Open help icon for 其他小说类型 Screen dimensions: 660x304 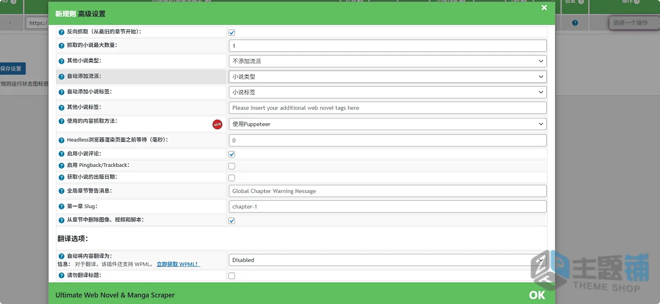tap(61, 61)
